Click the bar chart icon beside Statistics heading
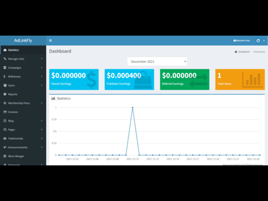Image resolution: width=268 pixels, height=201 pixels. 53,98
